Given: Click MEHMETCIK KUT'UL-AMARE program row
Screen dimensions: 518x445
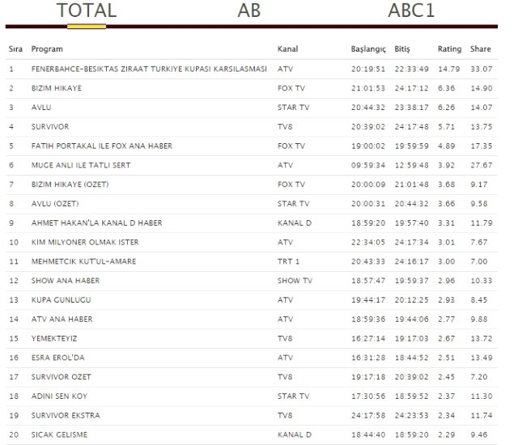Looking at the screenshot, I should (x=252, y=261).
